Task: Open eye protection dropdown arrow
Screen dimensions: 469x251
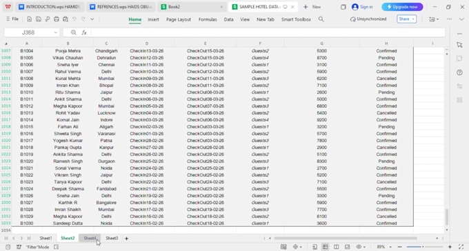Action: [x=364, y=247]
